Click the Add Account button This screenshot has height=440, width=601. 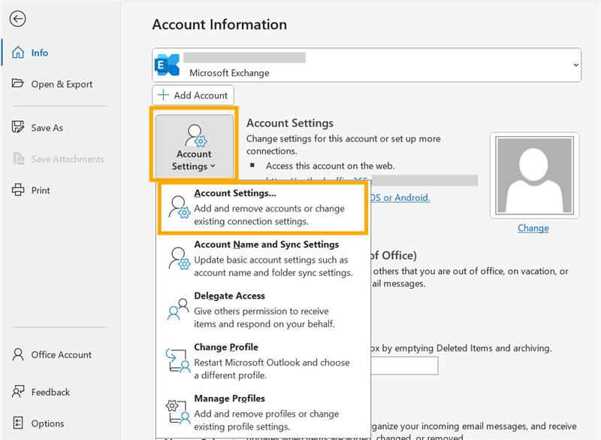193,95
